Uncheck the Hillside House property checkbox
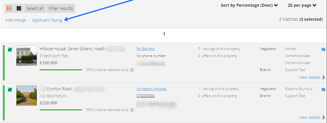The width and height of the screenshot is (327, 123). coord(10,50)
